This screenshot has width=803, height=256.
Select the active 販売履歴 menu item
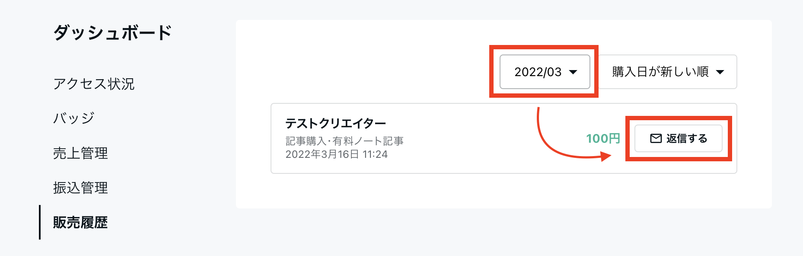click(80, 222)
